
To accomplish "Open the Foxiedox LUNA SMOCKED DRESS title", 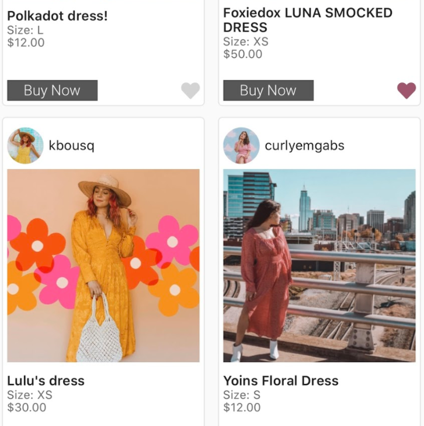I will coord(308,20).
